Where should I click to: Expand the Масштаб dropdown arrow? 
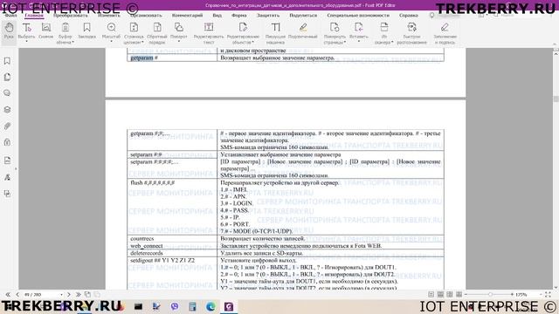[111, 42]
